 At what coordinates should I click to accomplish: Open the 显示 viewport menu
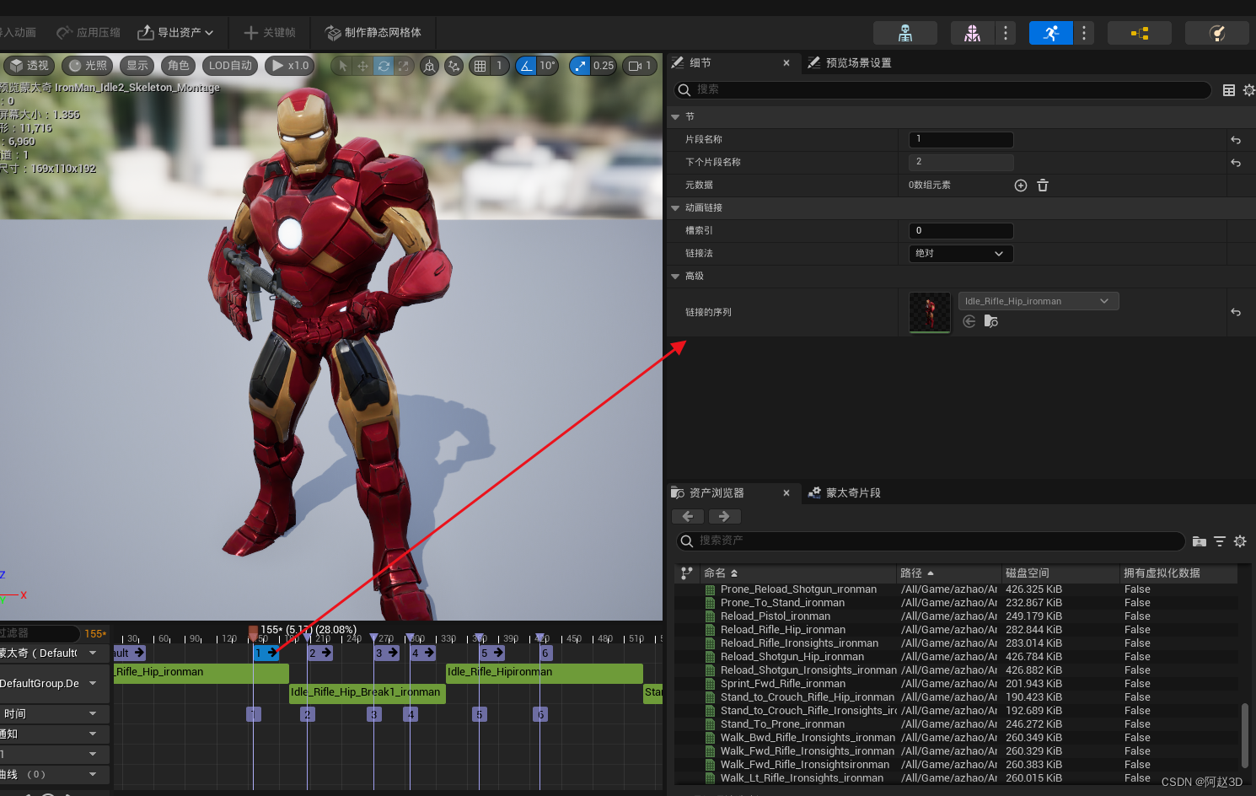coord(137,66)
